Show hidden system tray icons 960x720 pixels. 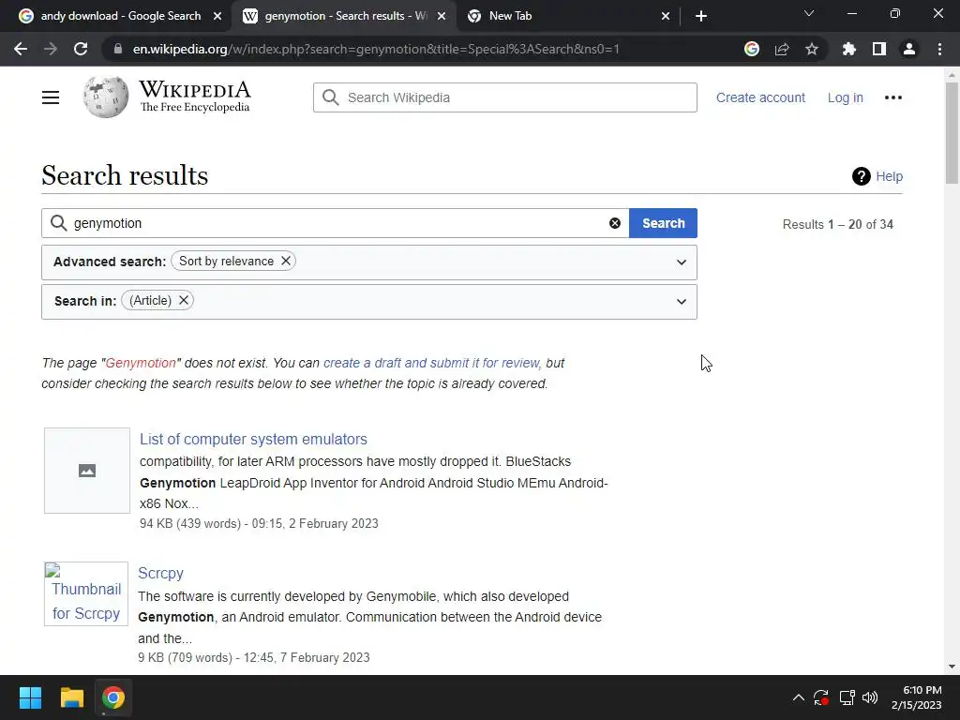point(799,697)
